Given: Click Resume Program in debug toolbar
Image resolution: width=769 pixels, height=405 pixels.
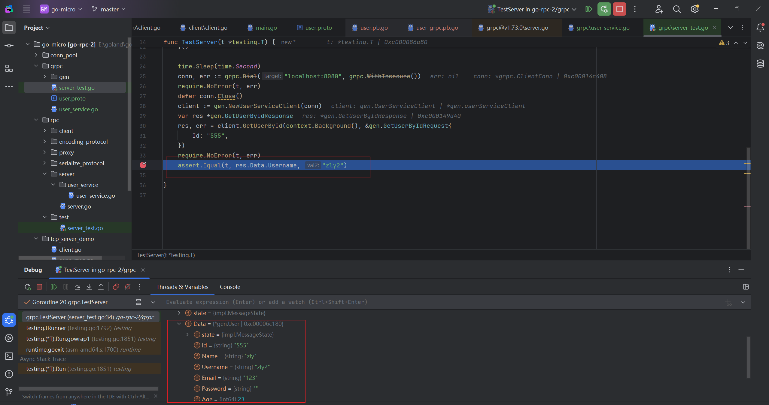Looking at the screenshot, I should [x=54, y=287].
